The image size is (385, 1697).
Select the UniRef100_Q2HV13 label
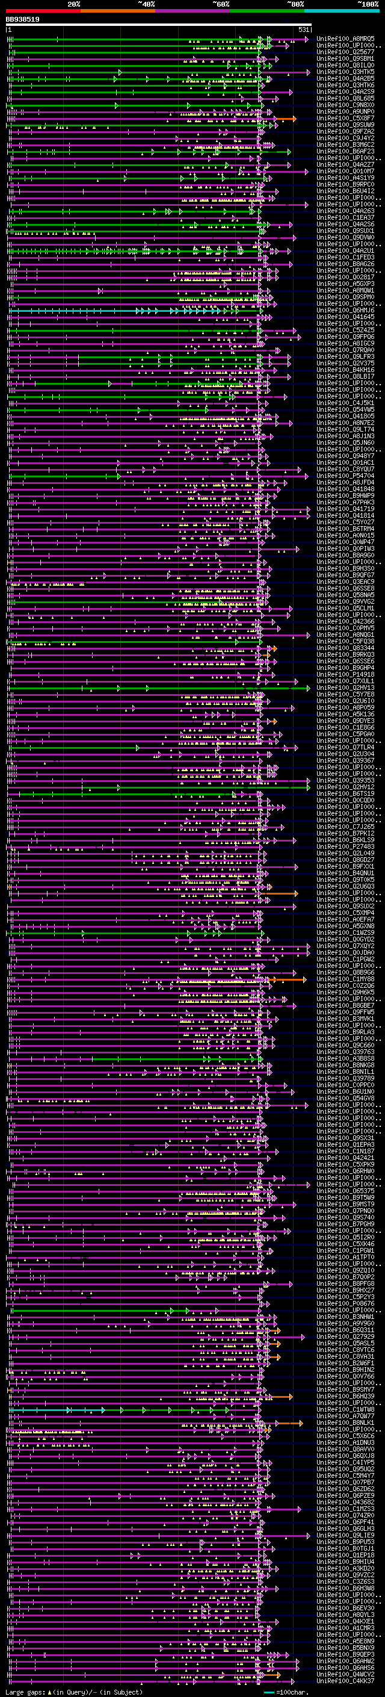coord(345,687)
